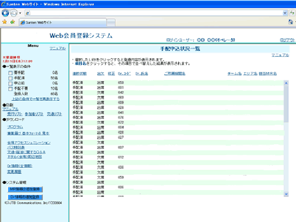The height and width of the screenshot is (222, 296).
Task: Open the Dr情報(全情報) link
Action: pyautogui.click(x=19, y=166)
